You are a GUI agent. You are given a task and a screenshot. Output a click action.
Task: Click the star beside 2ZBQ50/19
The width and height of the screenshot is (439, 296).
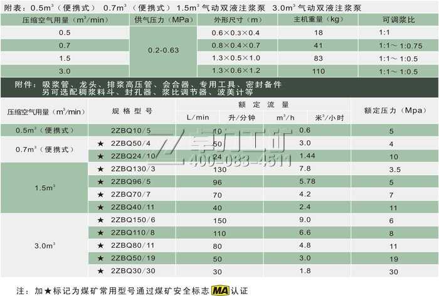99,258
